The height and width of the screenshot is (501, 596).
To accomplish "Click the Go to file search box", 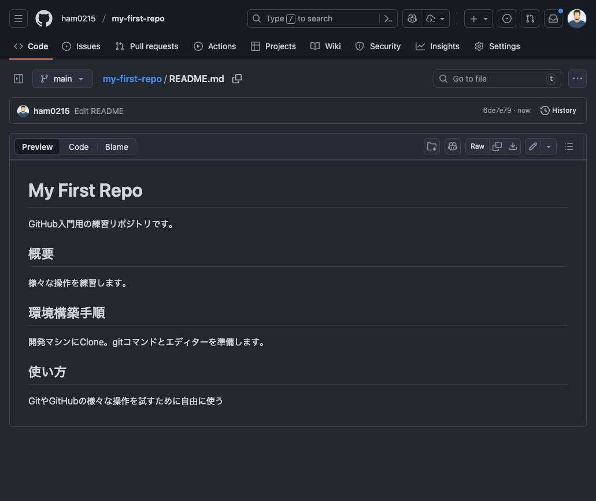I will (x=497, y=78).
